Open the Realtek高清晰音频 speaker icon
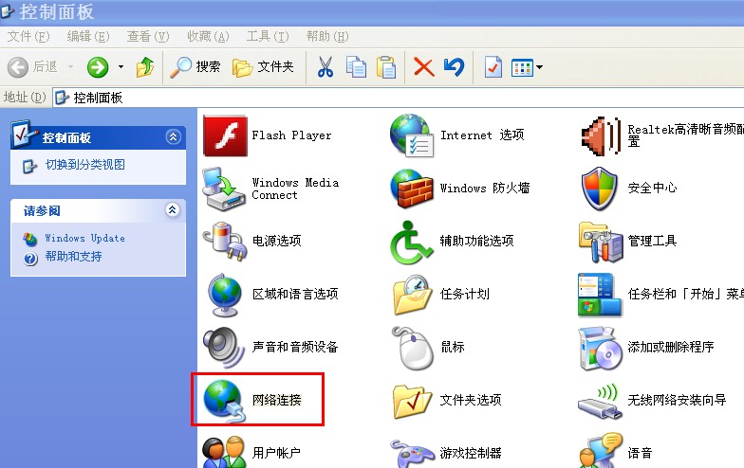 click(x=600, y=136)
